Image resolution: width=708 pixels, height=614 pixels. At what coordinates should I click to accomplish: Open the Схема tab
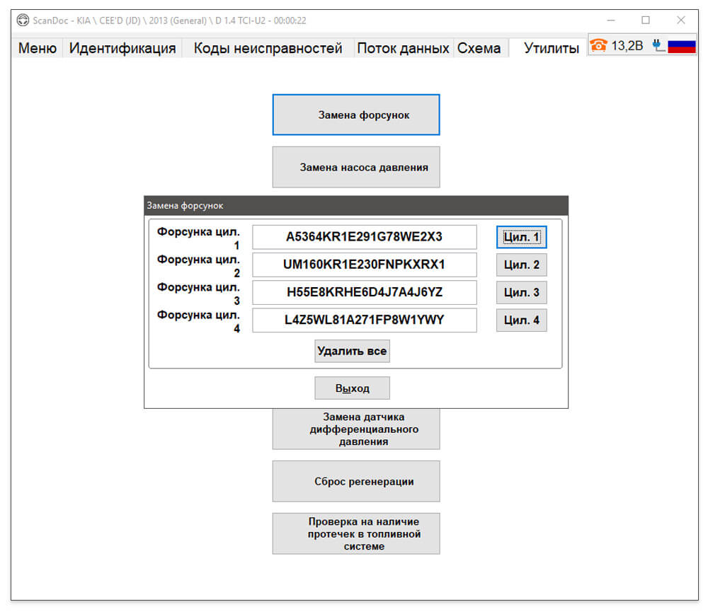[479, 48]
